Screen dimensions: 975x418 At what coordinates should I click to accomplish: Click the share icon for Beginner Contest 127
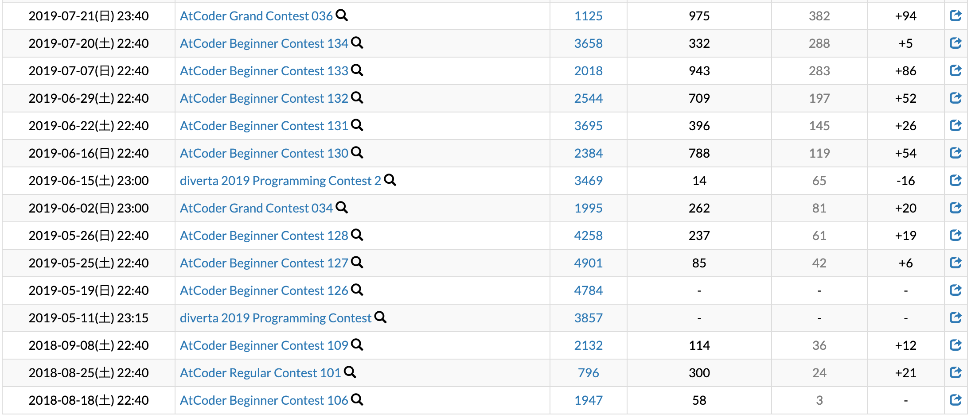coord(955,263)
